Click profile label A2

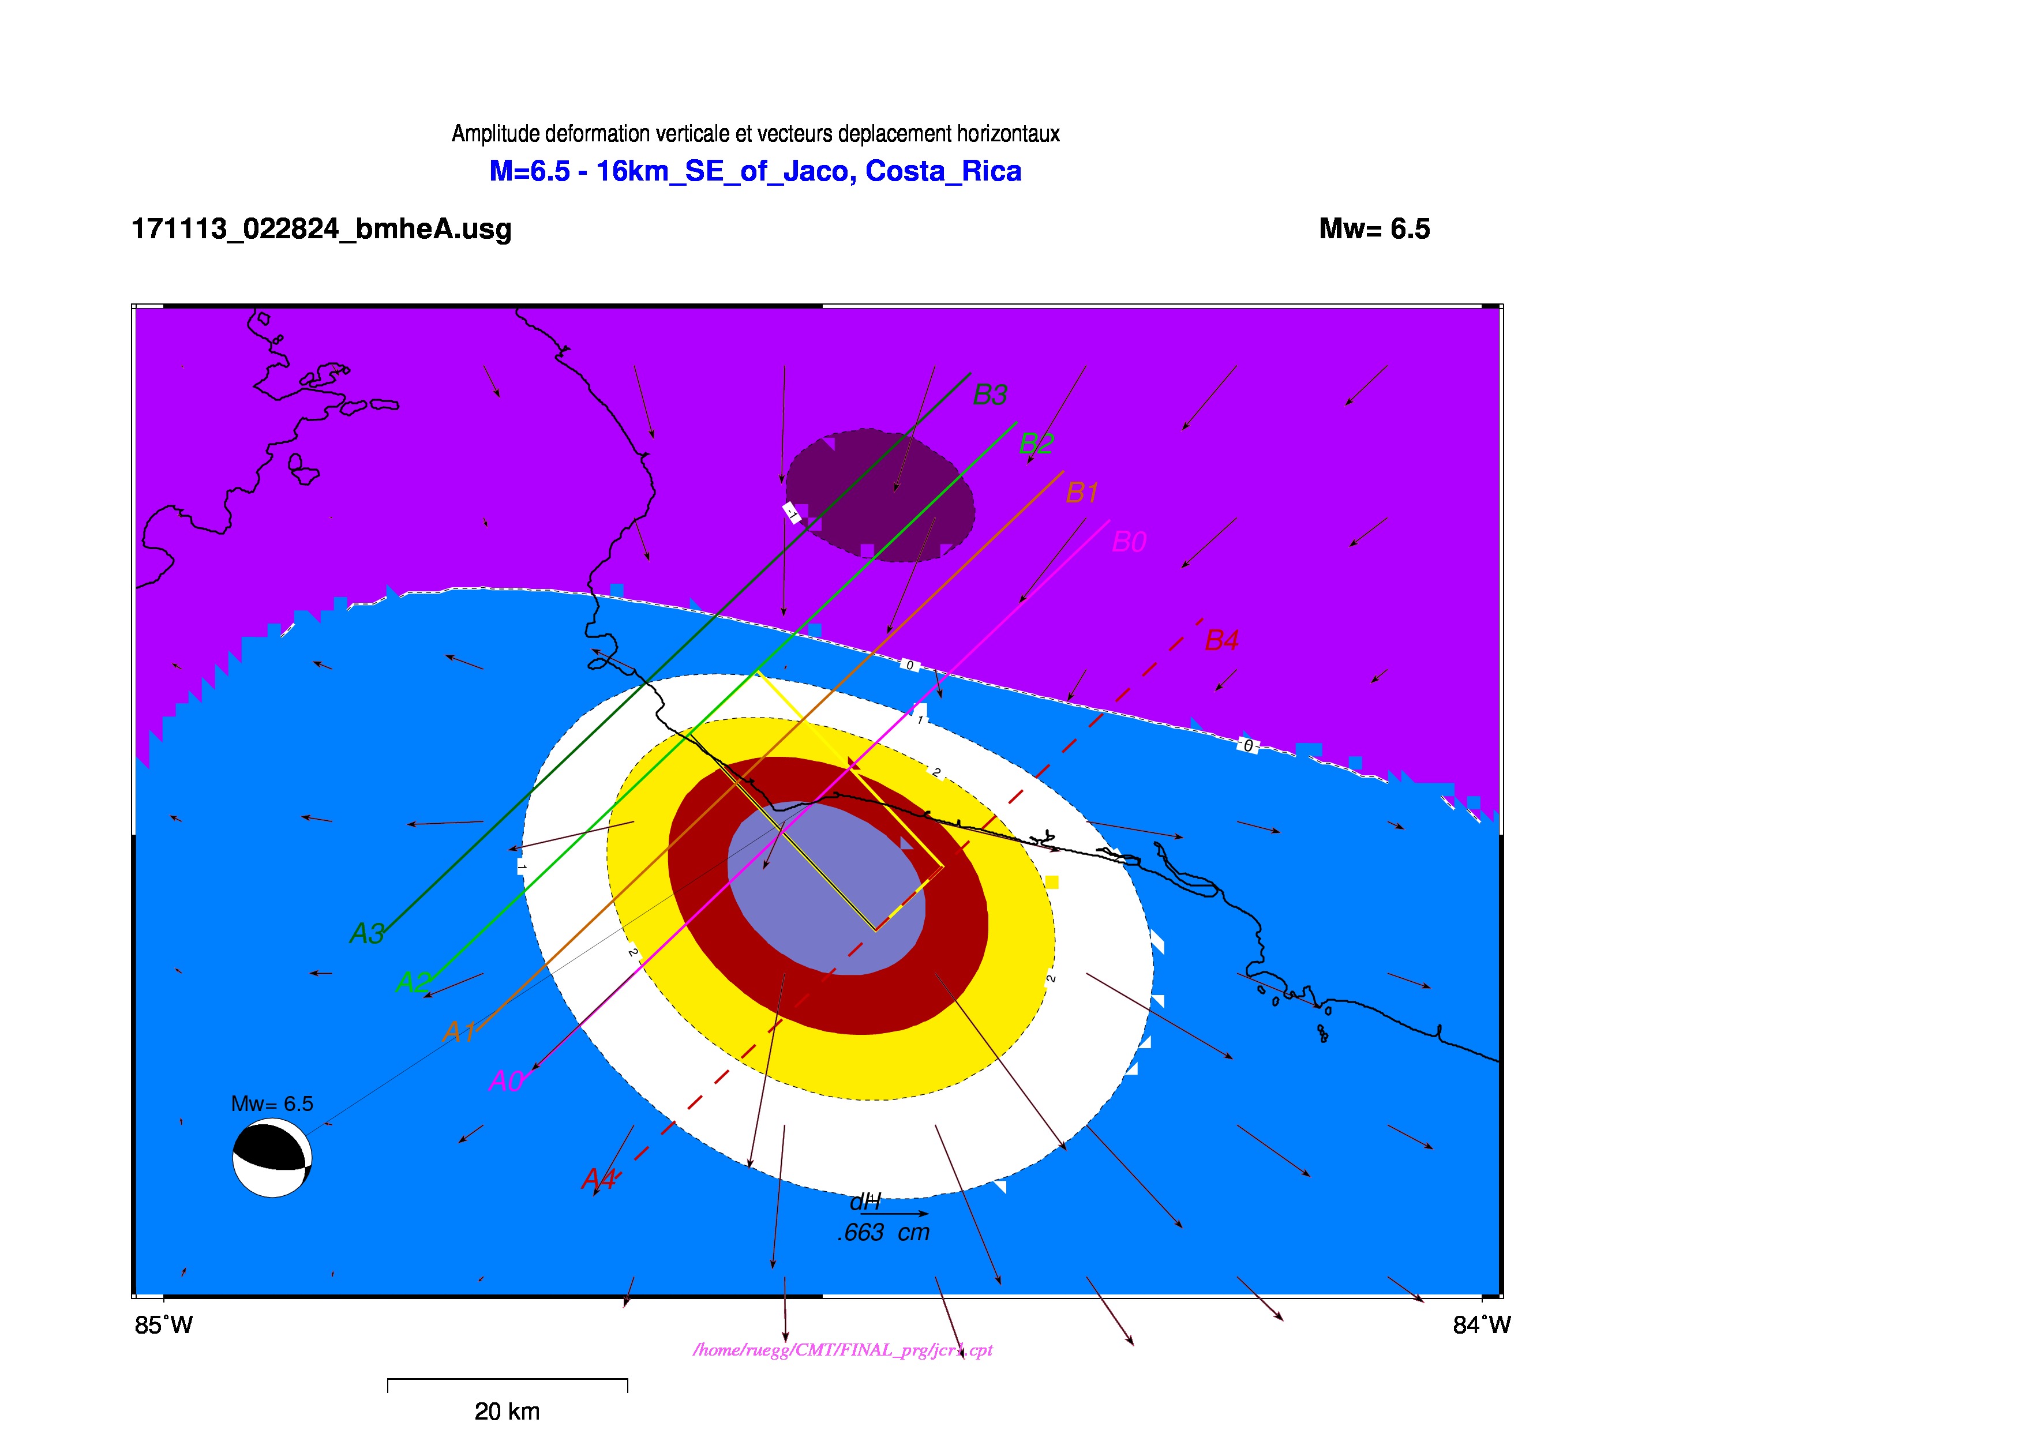point(413,982)
